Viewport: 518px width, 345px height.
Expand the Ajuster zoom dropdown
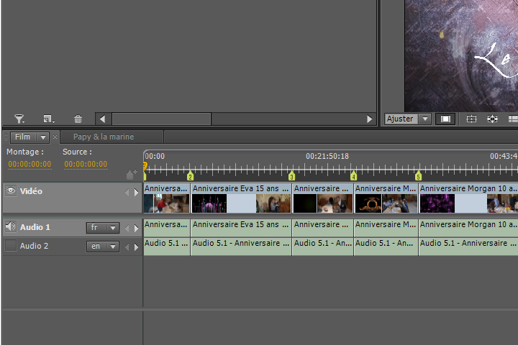pos(424,119)
